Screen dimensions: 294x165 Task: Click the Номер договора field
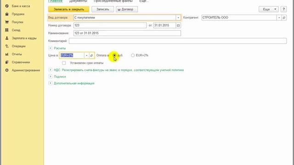point(110,26)
